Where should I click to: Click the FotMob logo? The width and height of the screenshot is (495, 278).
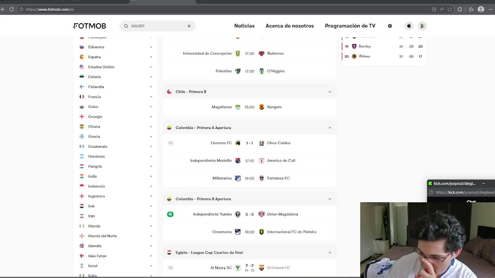point(90,26)
